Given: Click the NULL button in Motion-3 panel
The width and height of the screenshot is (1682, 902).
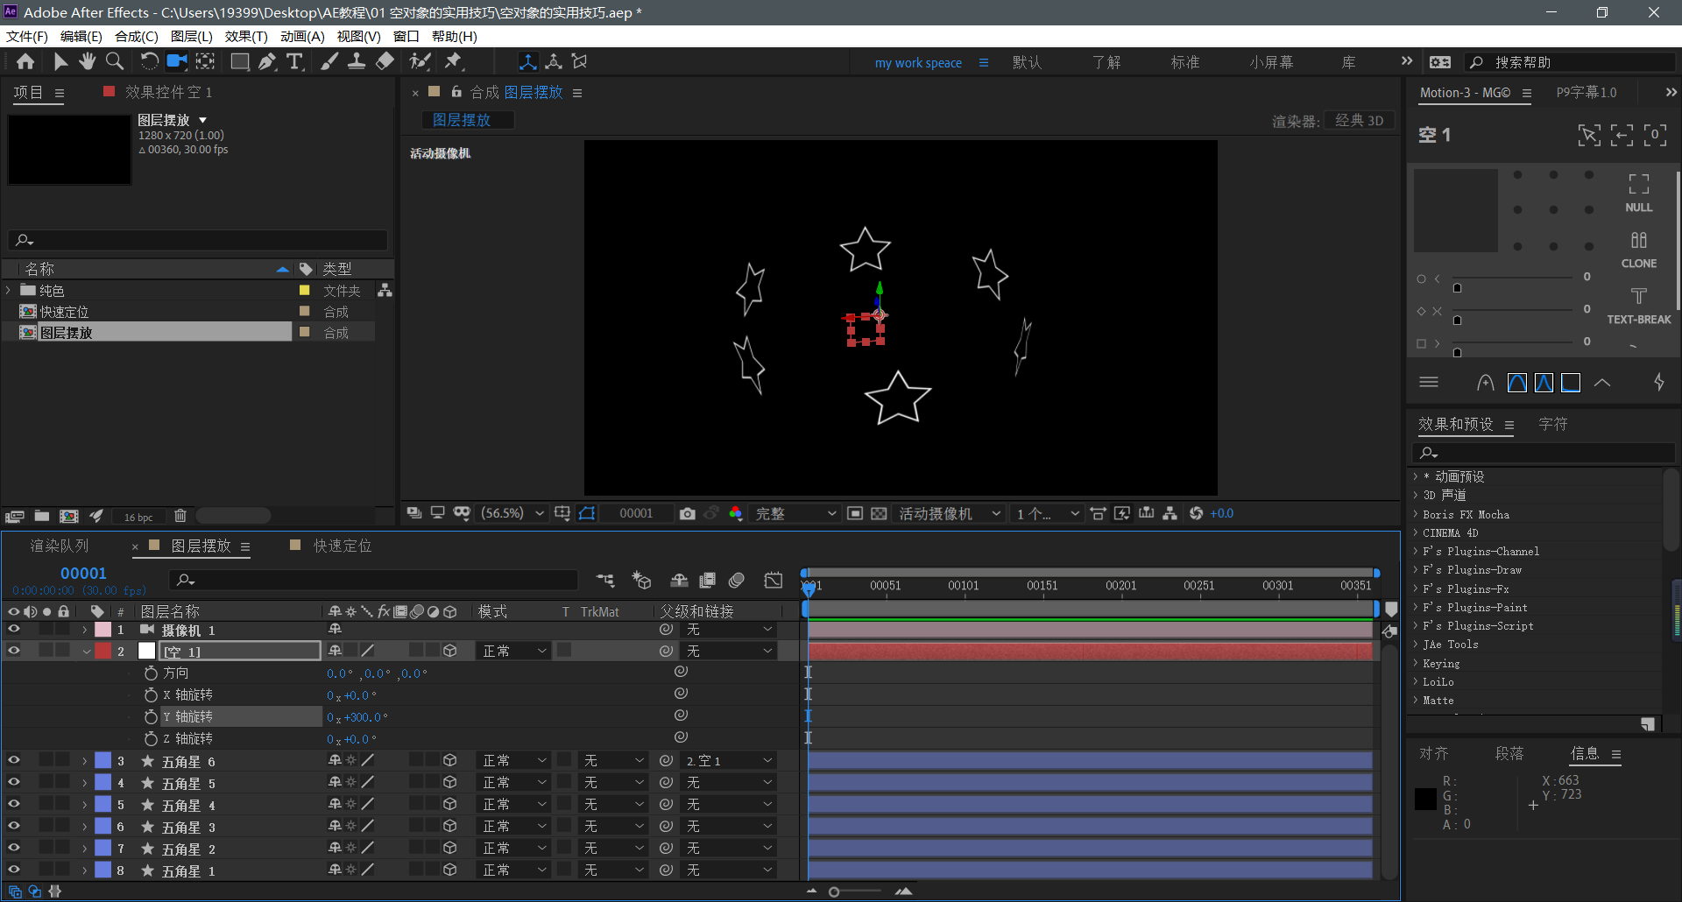Looking at the screenshot, I should pyautogui.click(x=1638, y=193).
